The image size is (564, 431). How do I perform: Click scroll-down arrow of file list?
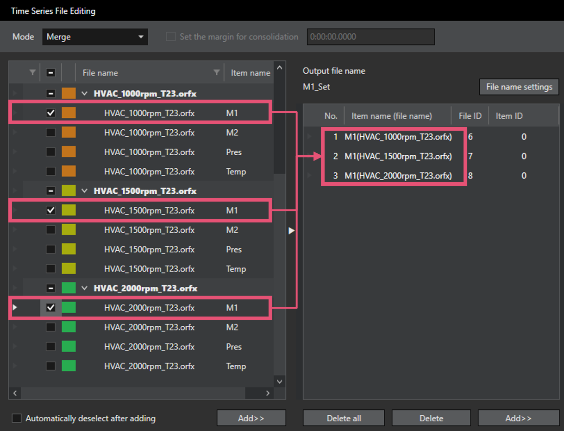coord(279,381)
